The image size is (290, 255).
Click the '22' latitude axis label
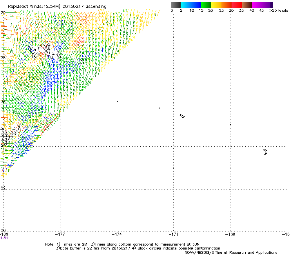click(x=3, y=188)
